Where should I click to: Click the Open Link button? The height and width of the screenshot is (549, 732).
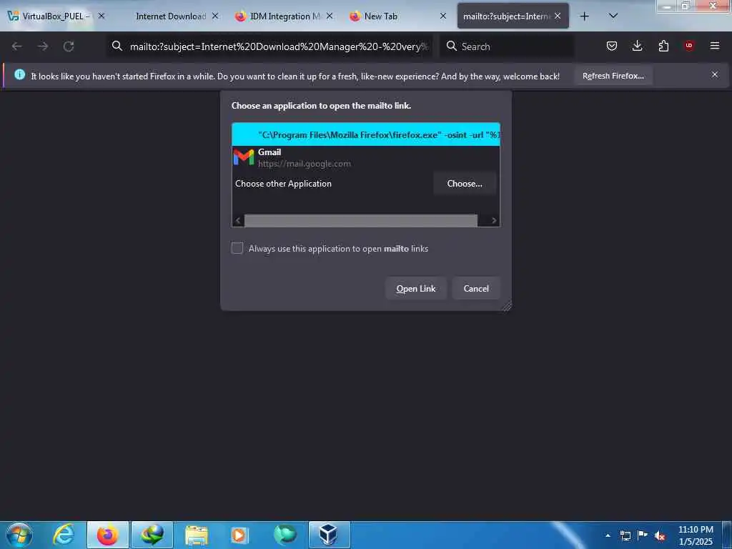[x=416, y=289]
